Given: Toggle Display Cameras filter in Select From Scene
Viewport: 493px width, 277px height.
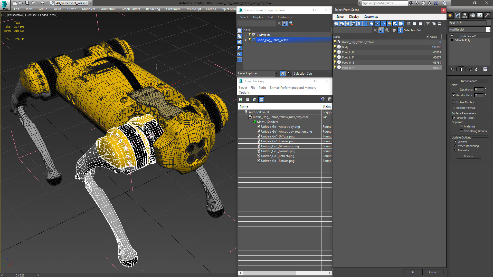Looking at the screenshot, I should click(x=354, y=24).
